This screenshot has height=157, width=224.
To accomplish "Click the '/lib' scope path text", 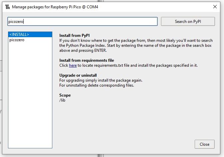I will click(x=62, y=100).
